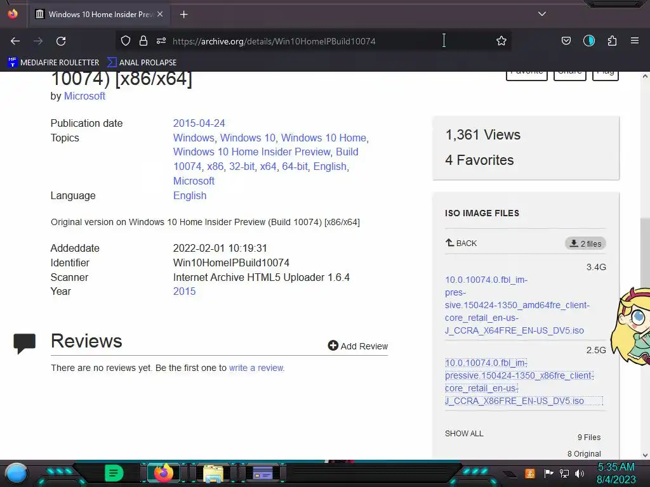
Task: Click SHOW ALL files link
Action: 464,434
